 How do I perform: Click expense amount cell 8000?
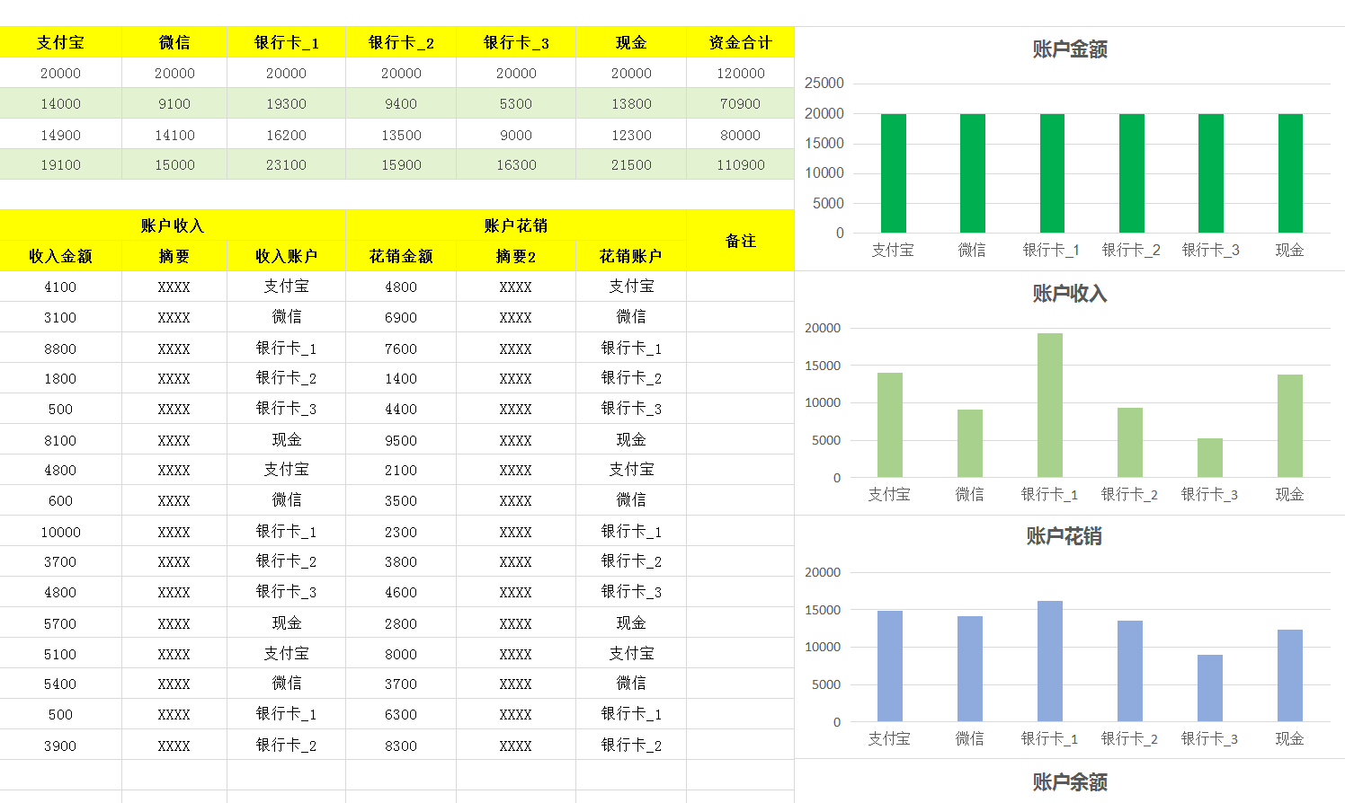pyautogui.click(x=401, y=654)
